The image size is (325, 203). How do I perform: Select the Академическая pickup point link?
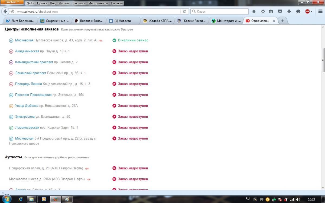27,51
